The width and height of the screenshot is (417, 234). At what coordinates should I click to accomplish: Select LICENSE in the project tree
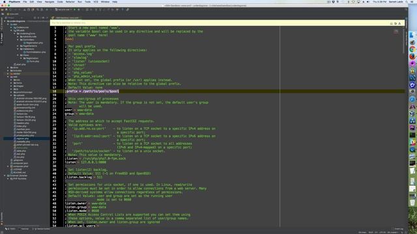point(16,169)
